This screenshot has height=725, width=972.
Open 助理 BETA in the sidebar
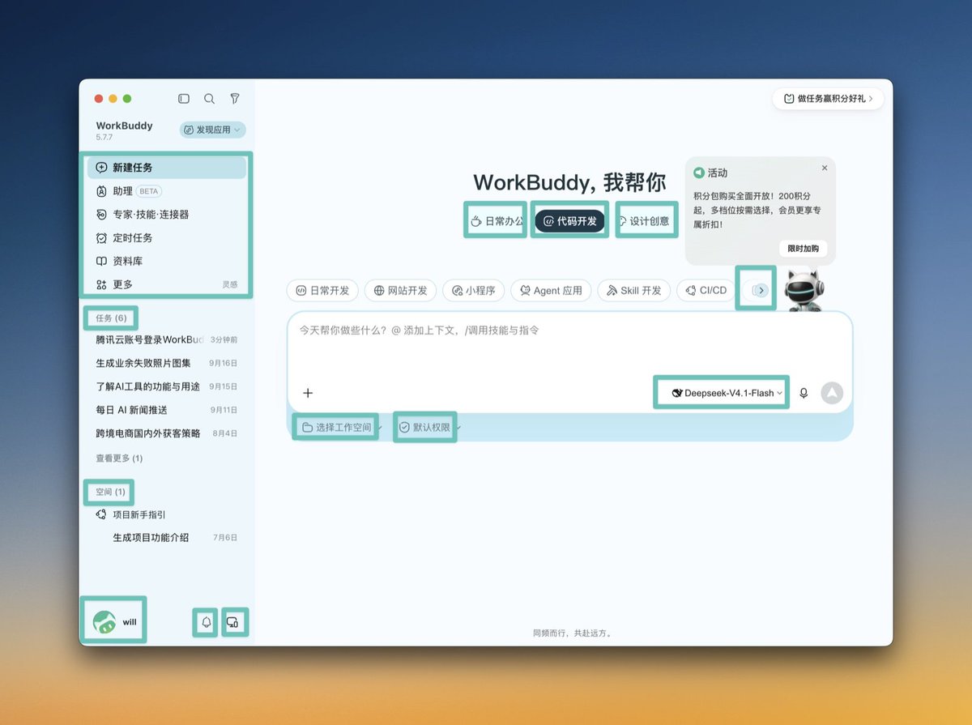167,191
